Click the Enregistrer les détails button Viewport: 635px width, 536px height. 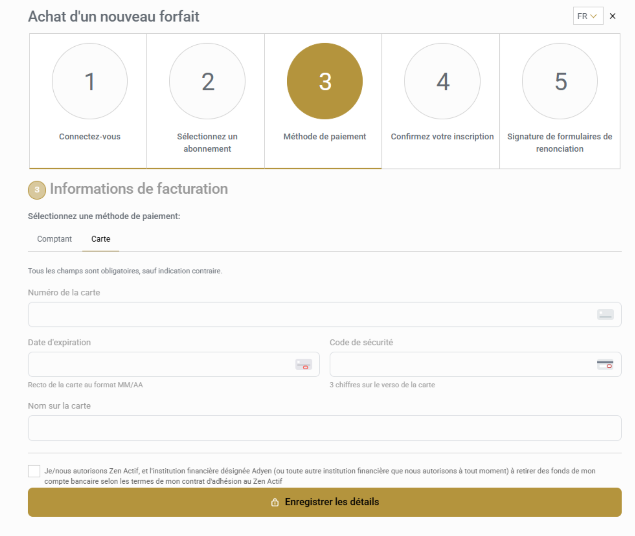click(324, 502)
